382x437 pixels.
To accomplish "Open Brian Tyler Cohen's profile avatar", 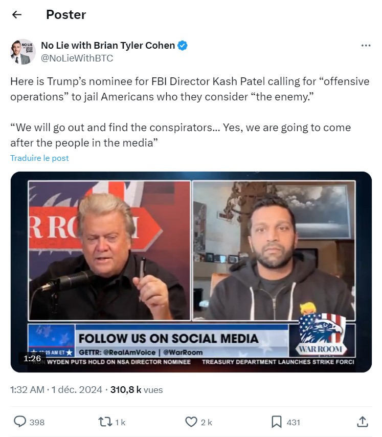I will point(23,52).
